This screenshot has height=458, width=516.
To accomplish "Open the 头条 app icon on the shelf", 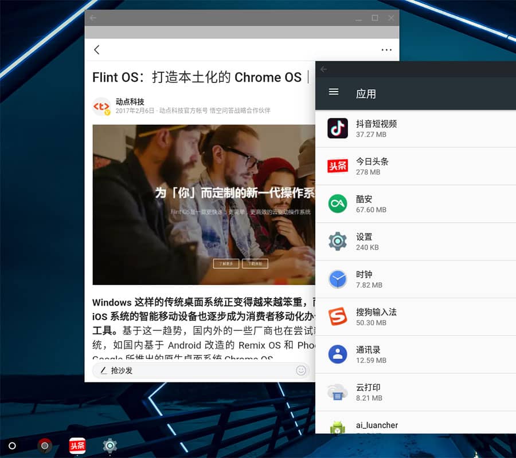I will (77, 446).
